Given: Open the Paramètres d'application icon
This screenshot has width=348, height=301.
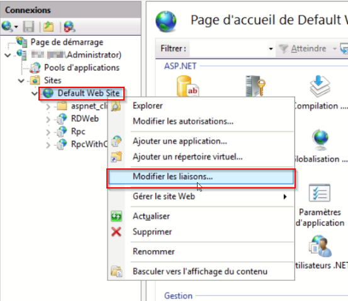Looking at the screenshot, I should click(x=320, y=193).
